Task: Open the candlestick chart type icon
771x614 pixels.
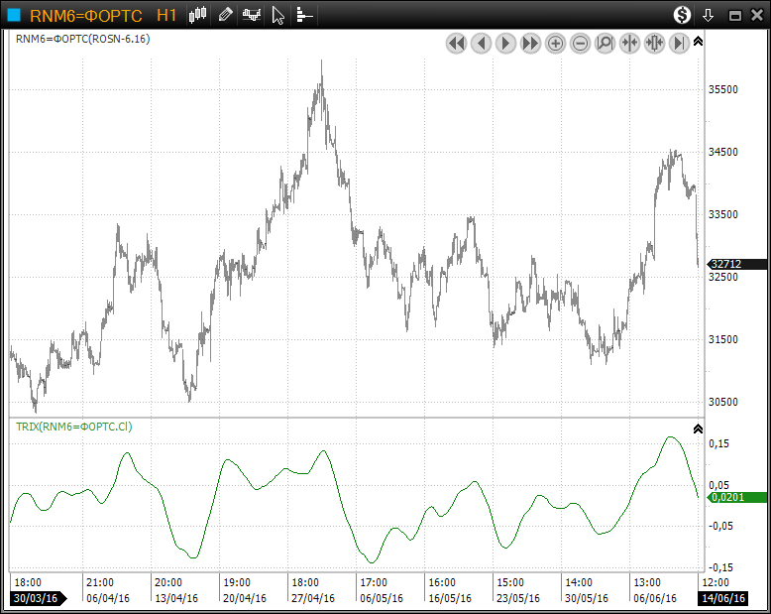Action: (x=198, y=15)
